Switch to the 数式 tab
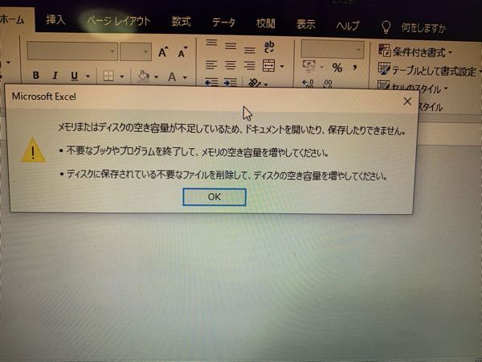 181,22
